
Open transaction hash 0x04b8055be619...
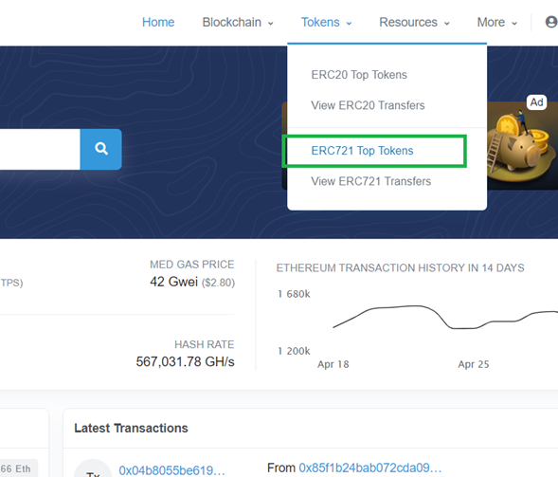coord(171,470)
